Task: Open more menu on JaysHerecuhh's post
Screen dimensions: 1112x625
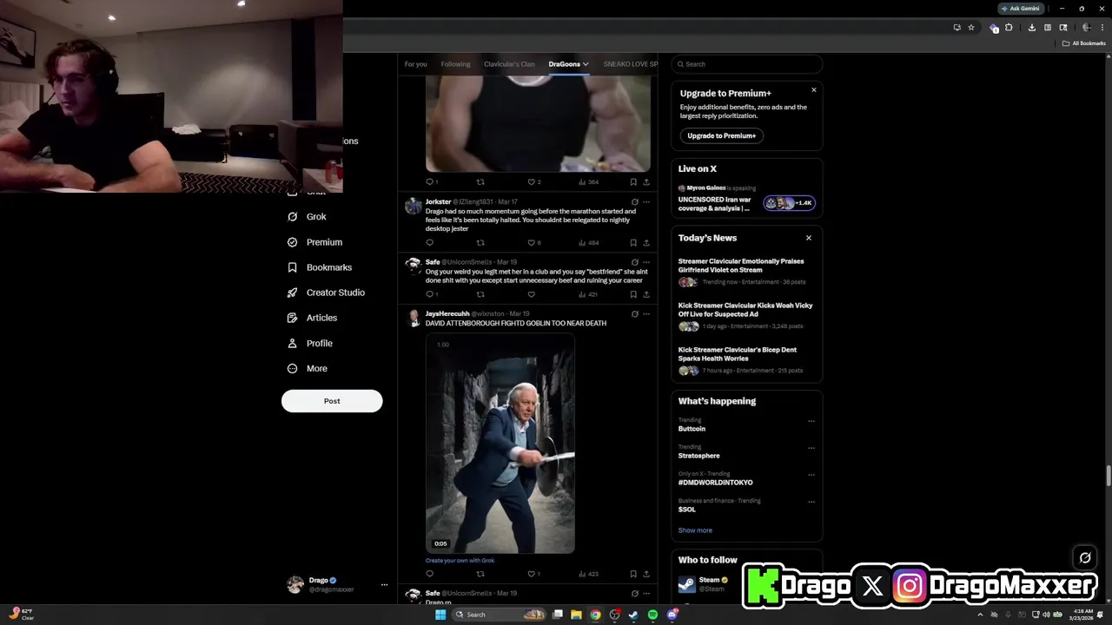Action: 646,314
